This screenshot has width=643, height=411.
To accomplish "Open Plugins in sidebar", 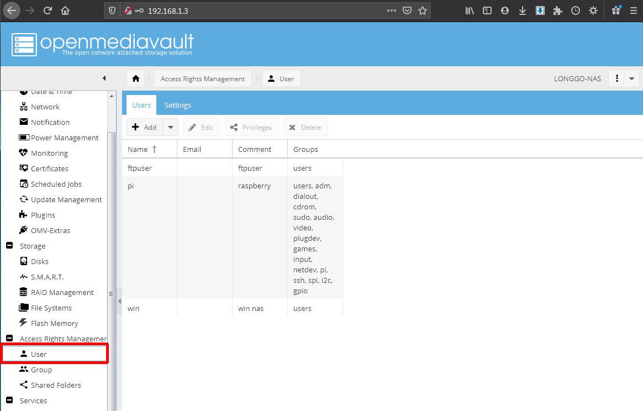I will click(x=43, y=215).
